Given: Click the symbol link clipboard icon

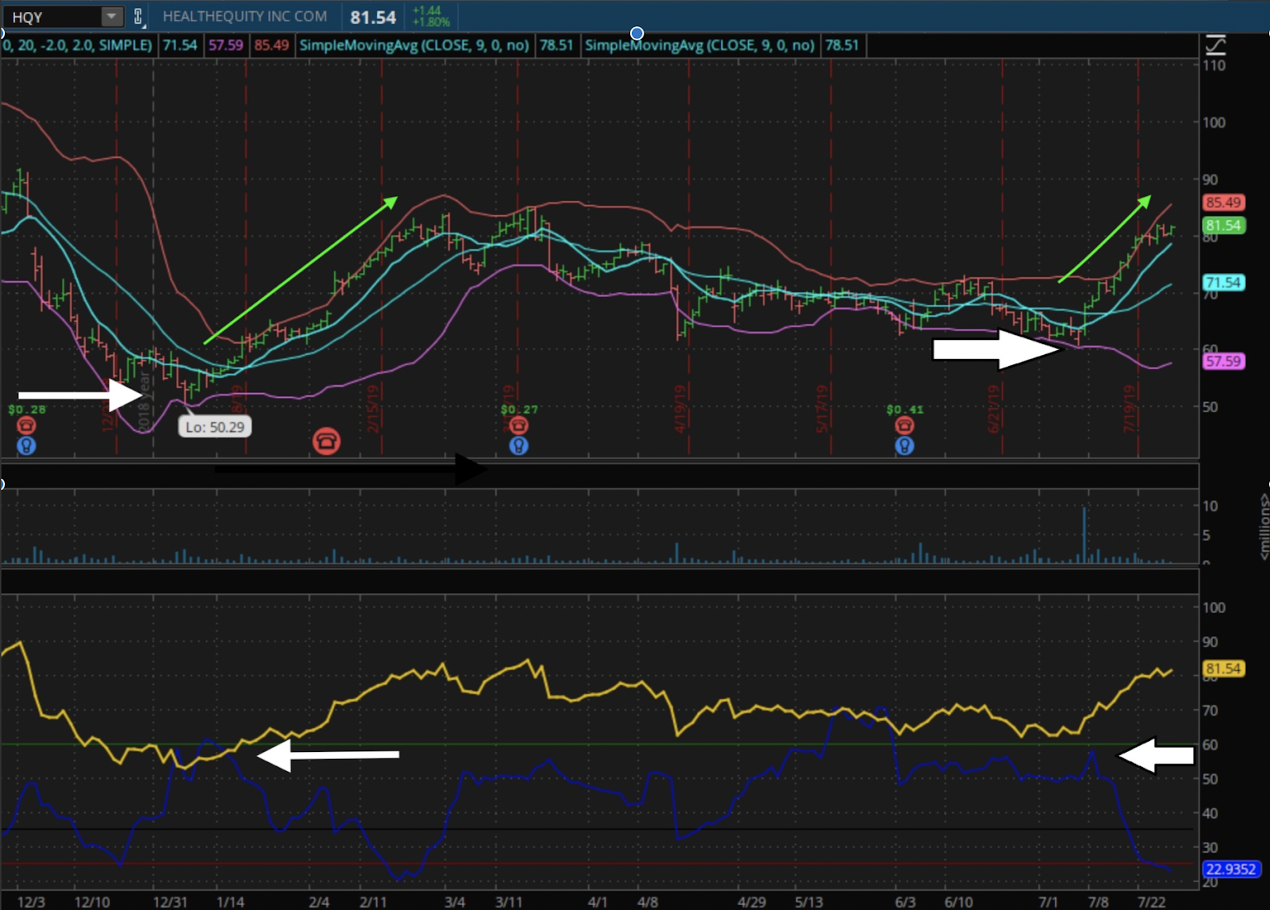Looking at the screenshot, I should click(x=138, y=16).
